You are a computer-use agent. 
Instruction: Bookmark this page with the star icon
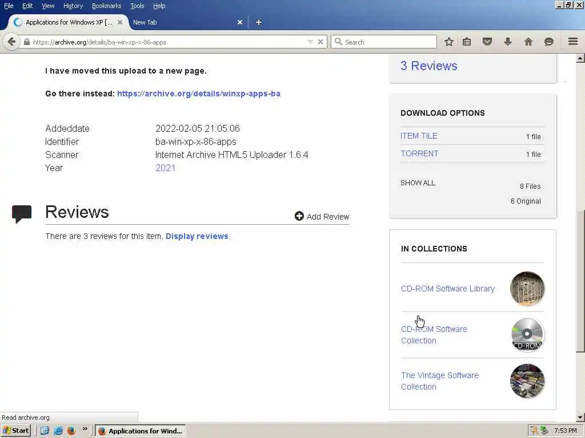(x=449, y=42)
